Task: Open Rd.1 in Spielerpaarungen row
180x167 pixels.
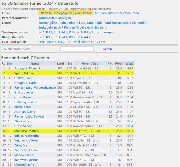Action: click(42, 32)
